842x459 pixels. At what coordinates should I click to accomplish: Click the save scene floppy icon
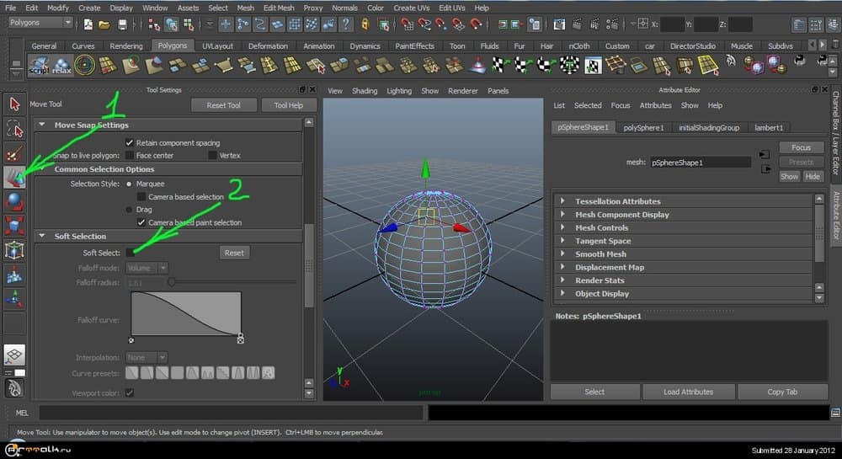point(123,24)
